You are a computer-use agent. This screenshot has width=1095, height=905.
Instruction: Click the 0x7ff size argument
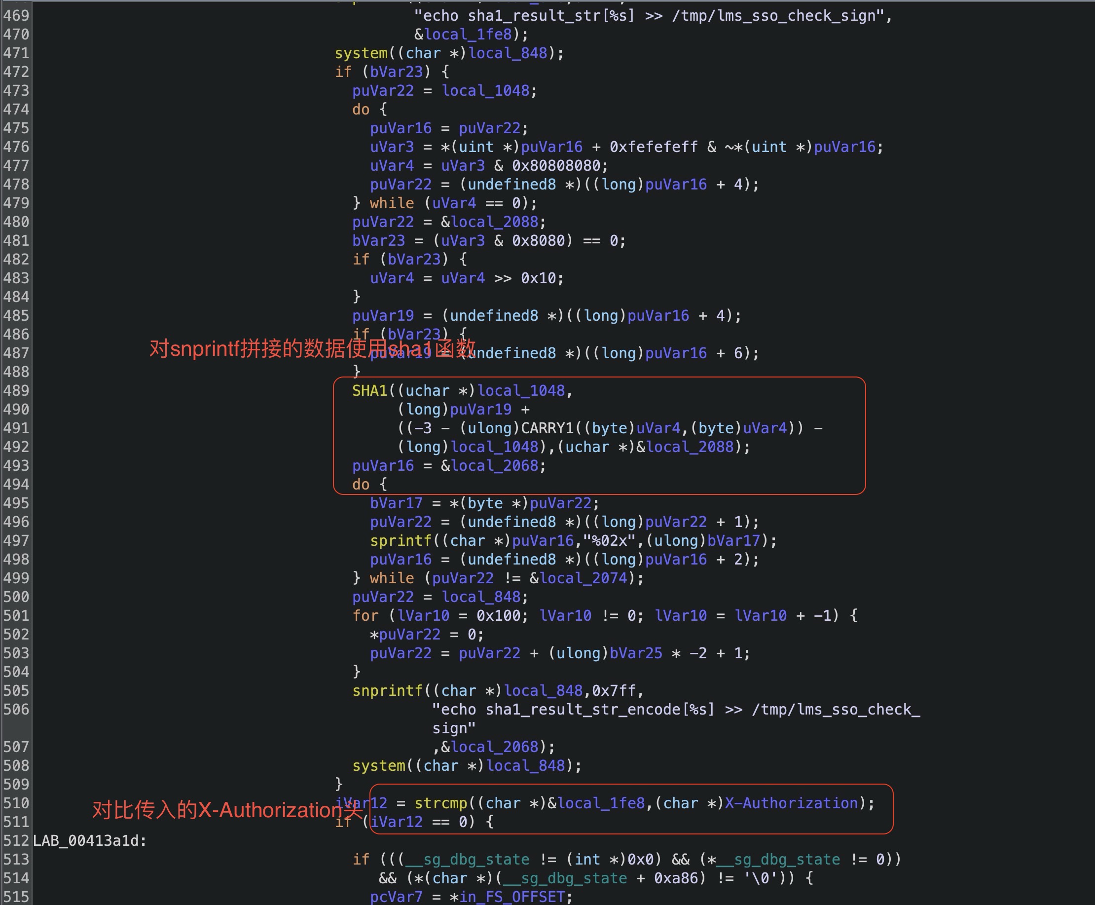(x=614, y=690)
